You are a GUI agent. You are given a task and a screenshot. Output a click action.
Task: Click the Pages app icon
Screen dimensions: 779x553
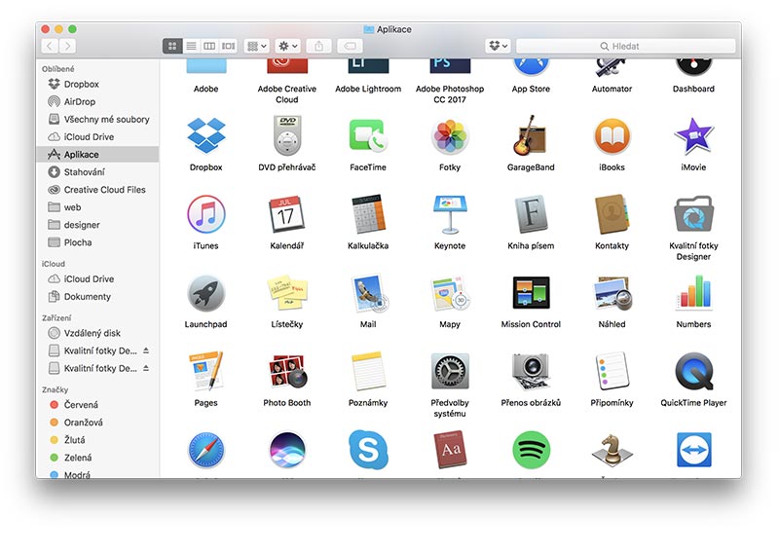click(205, 371)
